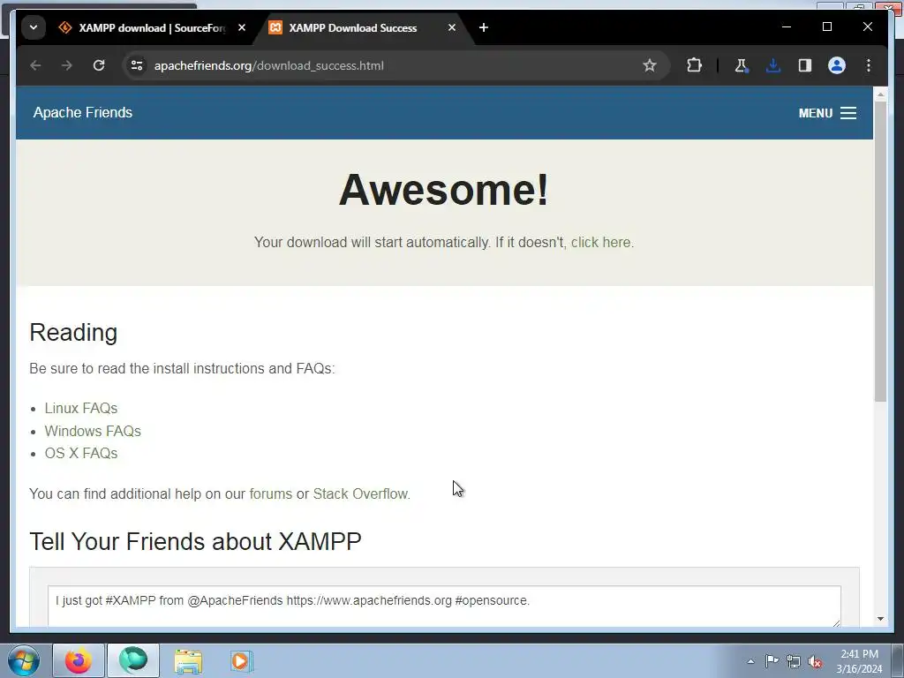Go back to the previous page
Image resolution: width=904 pixels, height=678 pixels.
(x=35, y=65)
